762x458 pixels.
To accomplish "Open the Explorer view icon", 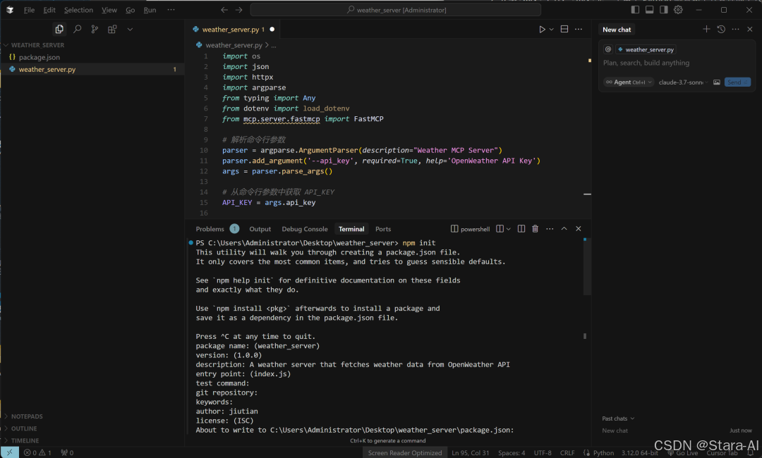I will click(x=59, y=29).
